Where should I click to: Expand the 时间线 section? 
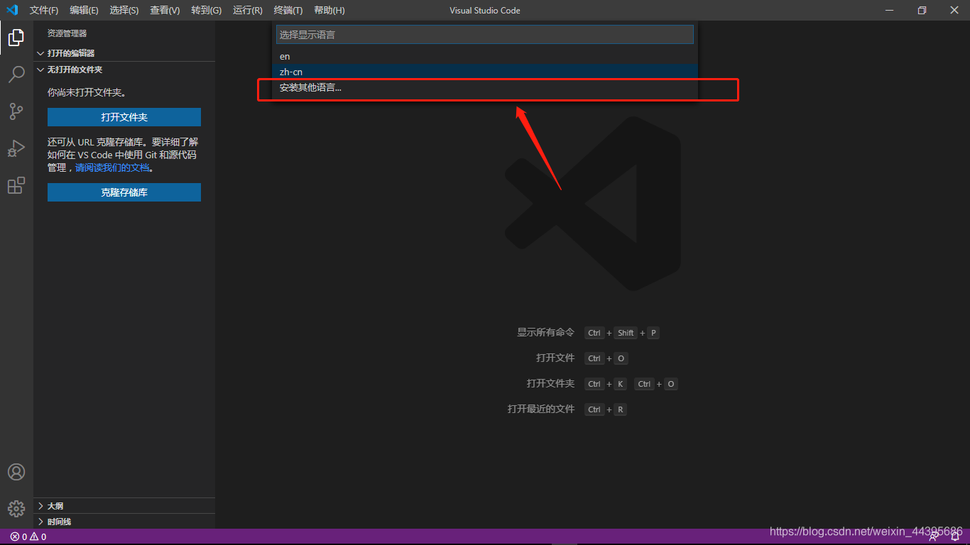(x=124, y=522)
